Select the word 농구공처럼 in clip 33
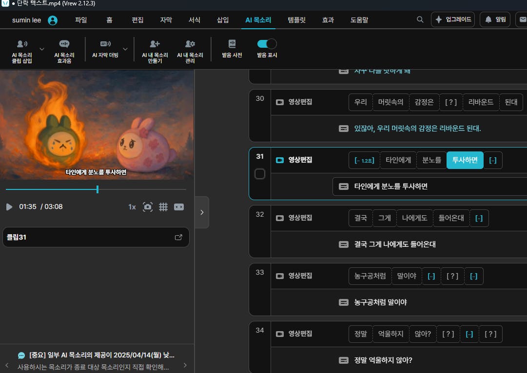The width and height of the screenshot is (527, 373). [x=370, y=276]
